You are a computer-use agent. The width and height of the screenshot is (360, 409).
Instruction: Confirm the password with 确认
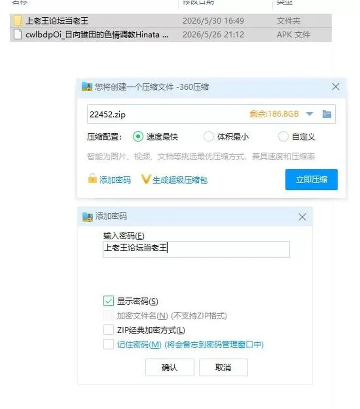pyautogui.click(x=169, y=367)
